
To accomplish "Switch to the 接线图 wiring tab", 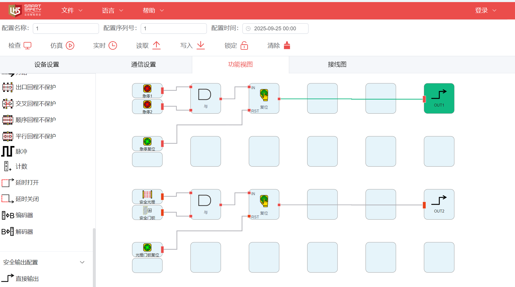I will point(337,64).
